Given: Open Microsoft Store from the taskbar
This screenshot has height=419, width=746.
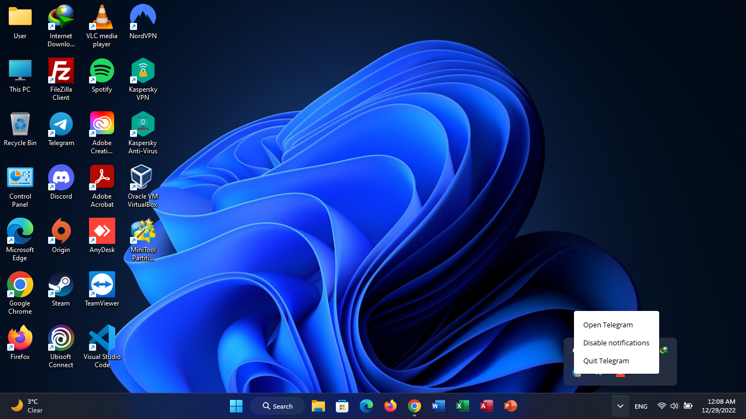Looking at the screenshot, I should point(342,406).
